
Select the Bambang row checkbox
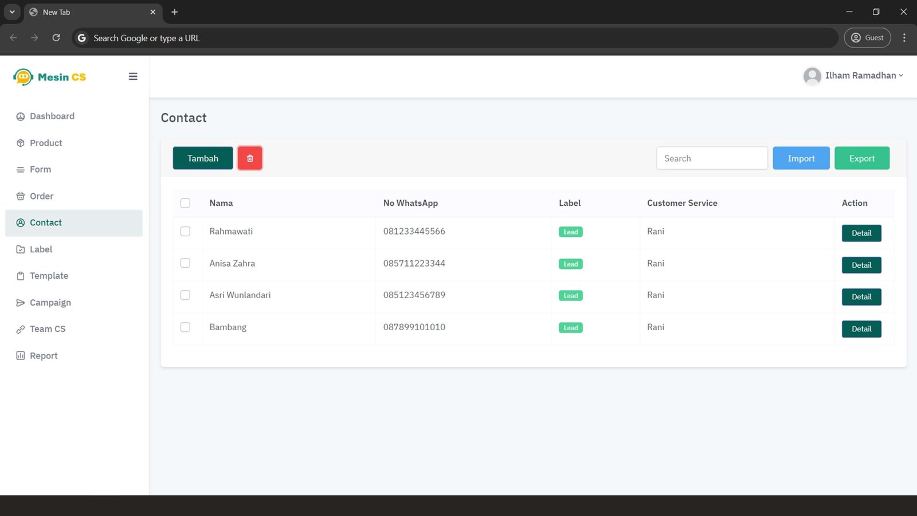(185, 327)
